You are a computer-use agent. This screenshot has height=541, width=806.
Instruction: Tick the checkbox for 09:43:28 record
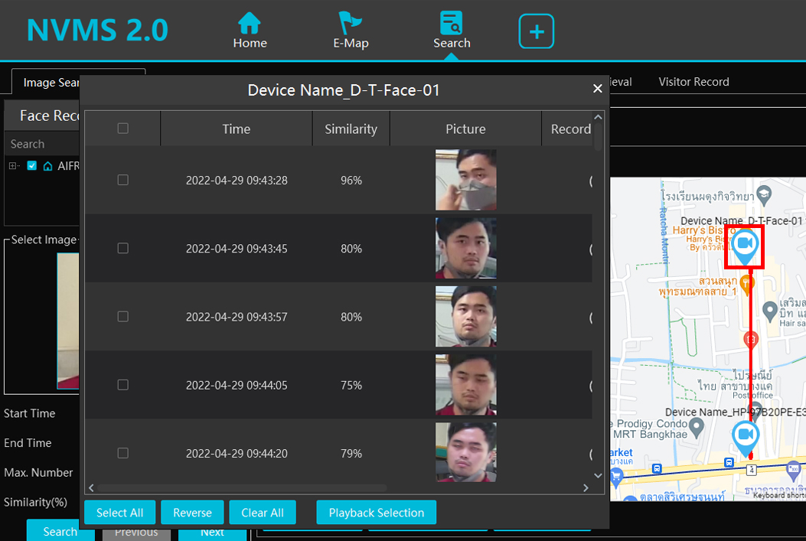tap(122, 180)
